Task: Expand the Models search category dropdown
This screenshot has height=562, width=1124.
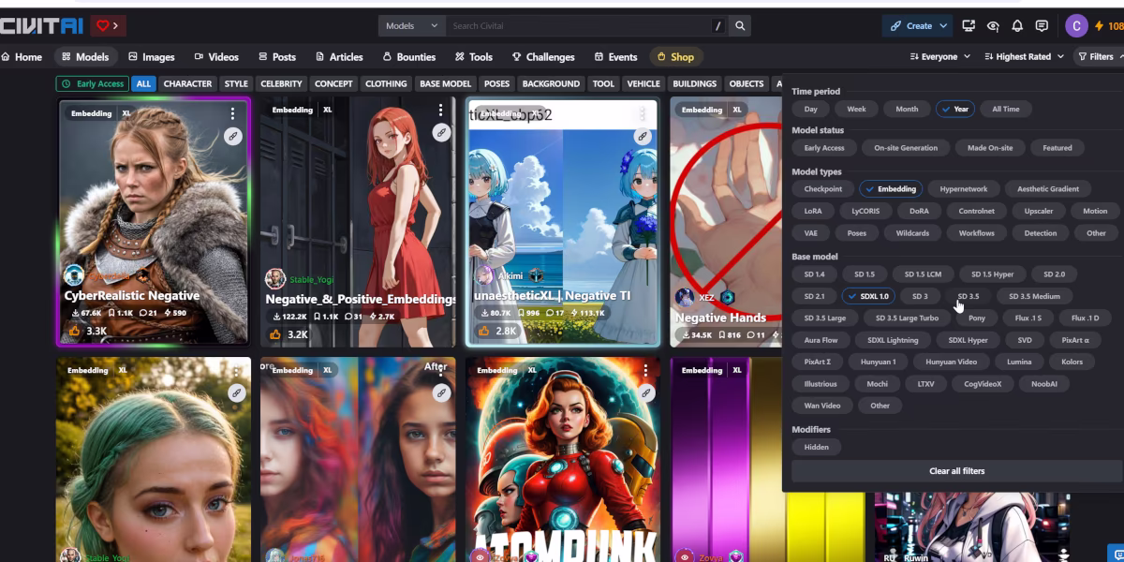Action: [x=412, y=26]
